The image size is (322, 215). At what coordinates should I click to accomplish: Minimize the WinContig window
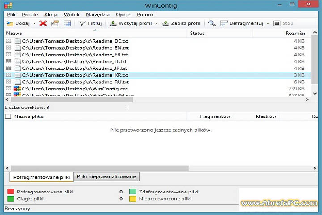click(x=280, y=4)
